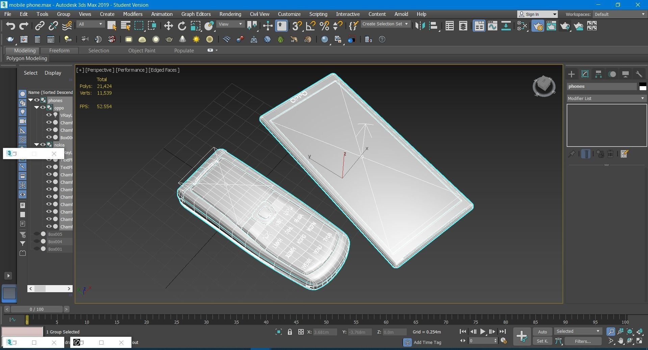
Task: Open the Create panel plus tab
Action: (571, 74)
